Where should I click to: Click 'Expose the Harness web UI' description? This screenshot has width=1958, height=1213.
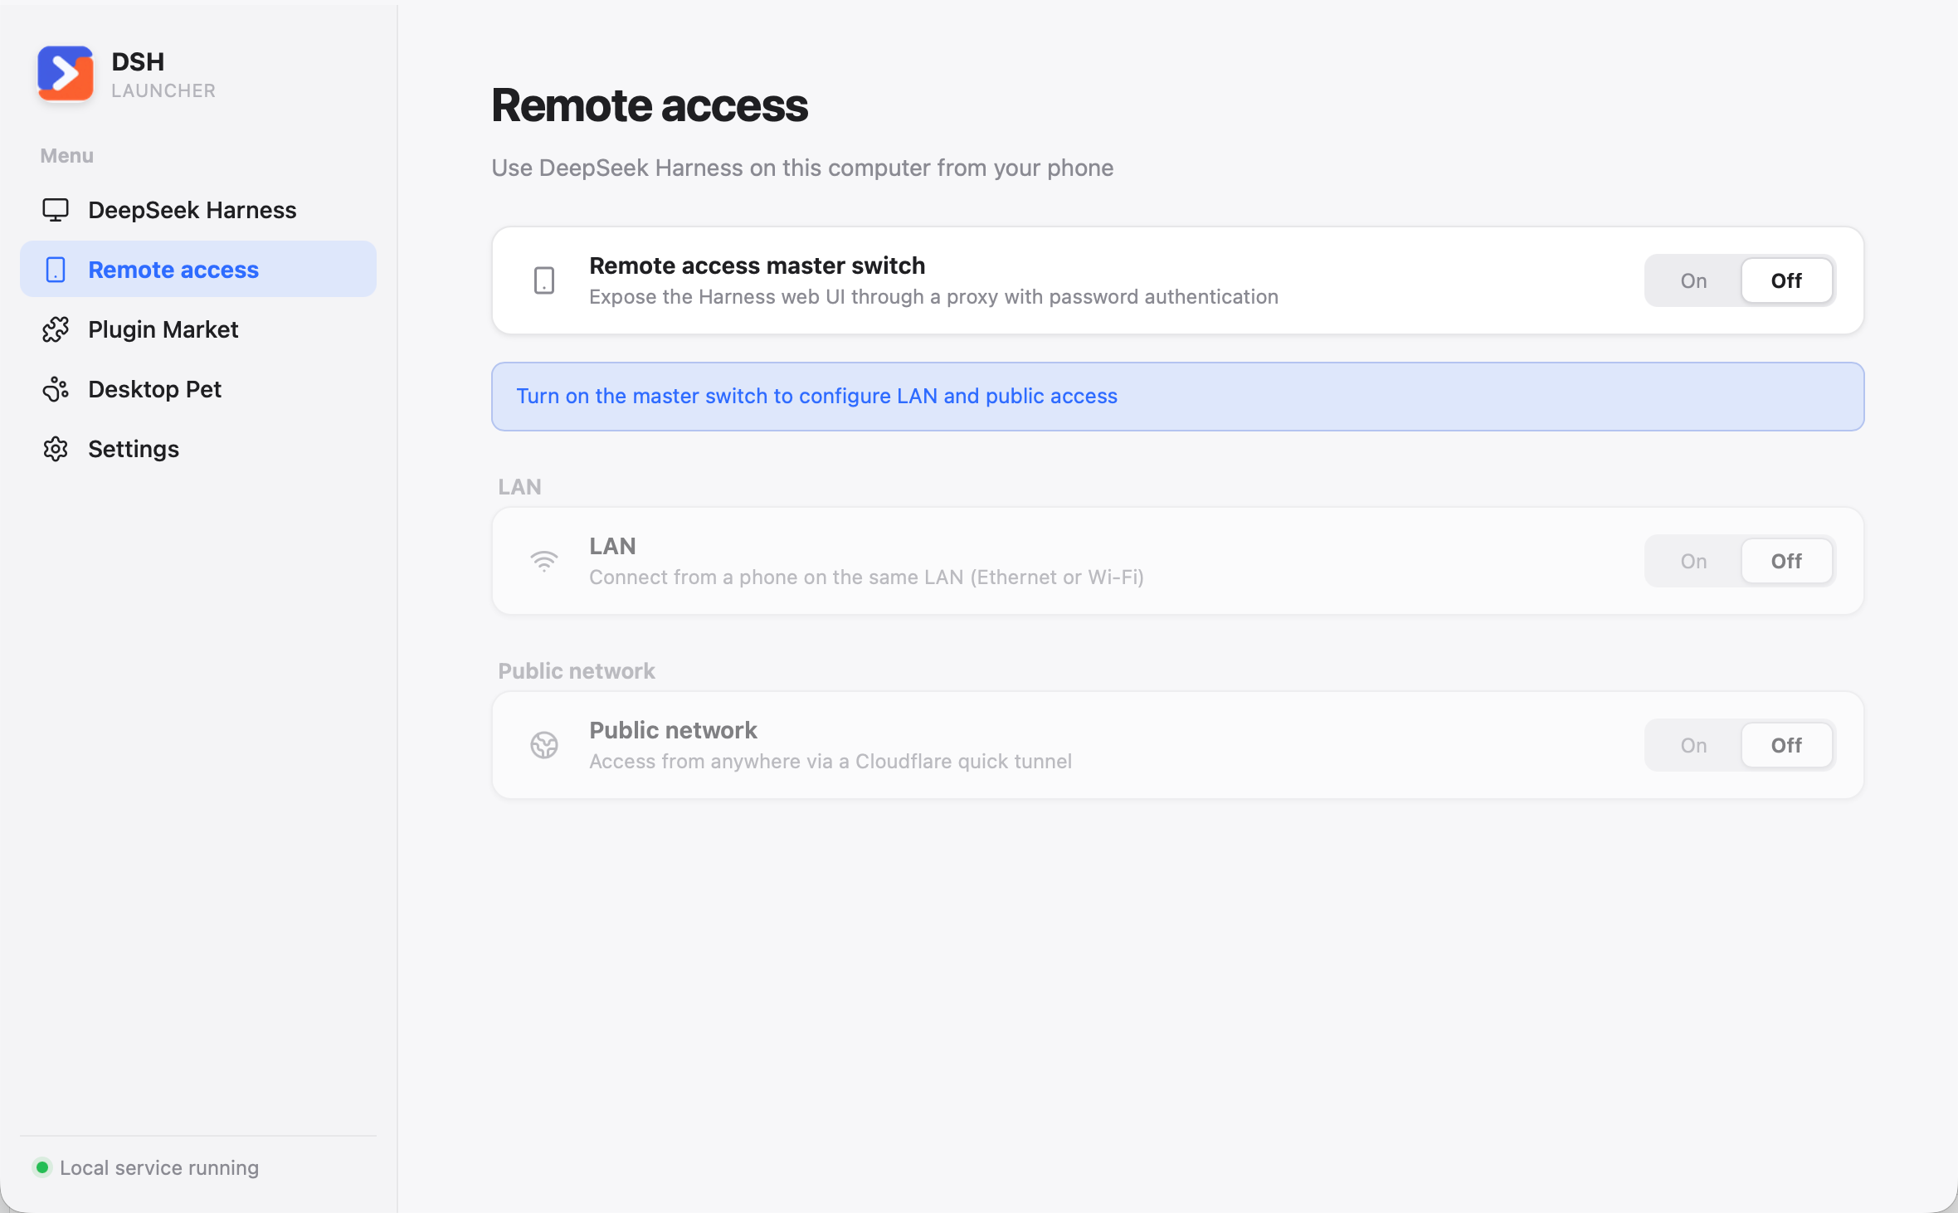click(x=933, y=296)
